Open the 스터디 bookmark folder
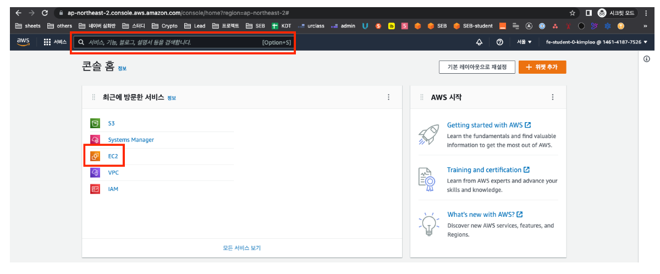This screenshot has height=274, width=660. 134,26
